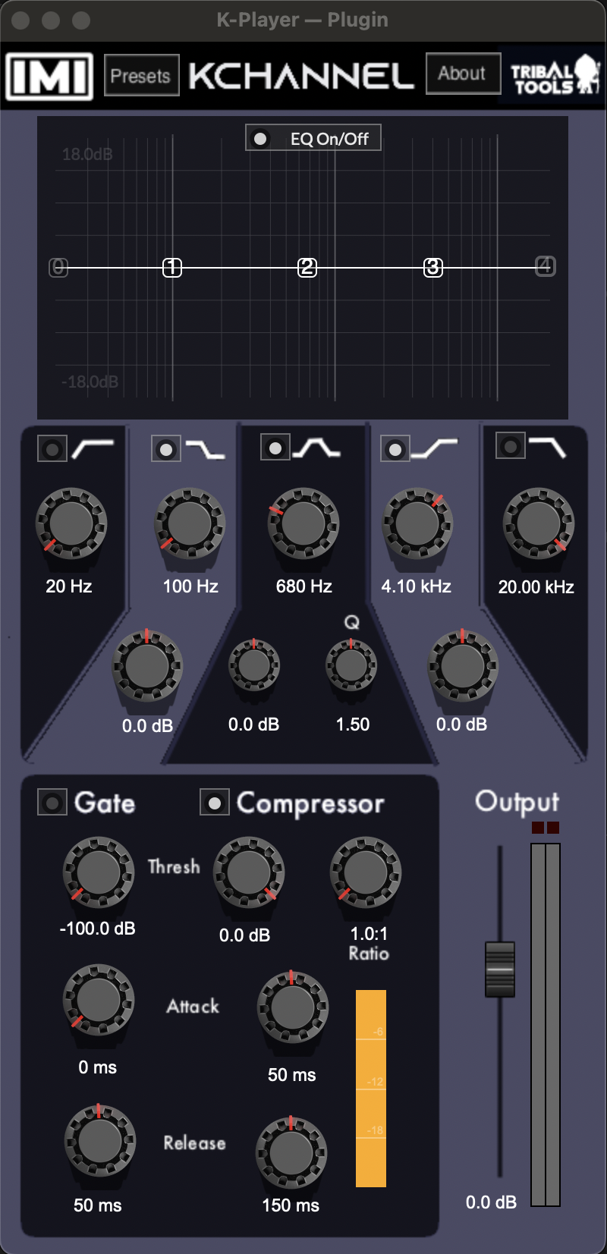Disable the high shelf band toggle
This screenshot has height=1254, width=607.
tap(395, 449)
